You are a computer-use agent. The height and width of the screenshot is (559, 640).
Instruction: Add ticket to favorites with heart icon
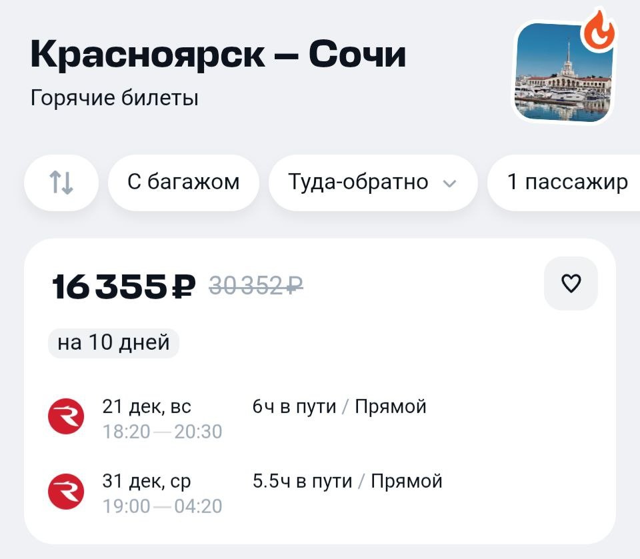pos(571,283)
